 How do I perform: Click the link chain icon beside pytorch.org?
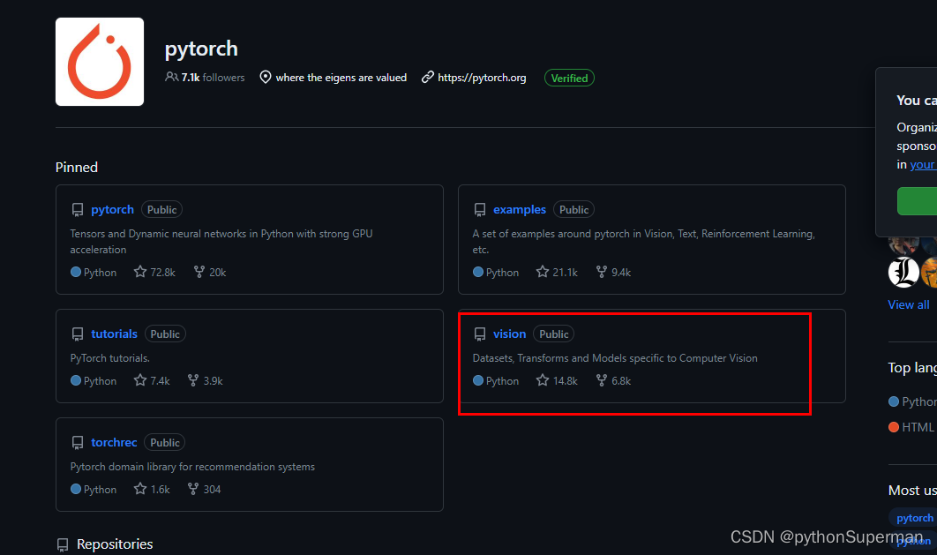tap(427, 77)
